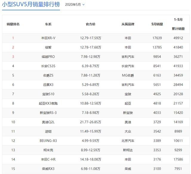Screen dimensions: 191x174
Task: Open the 途铠 car series link
Action: click(48, 131)
